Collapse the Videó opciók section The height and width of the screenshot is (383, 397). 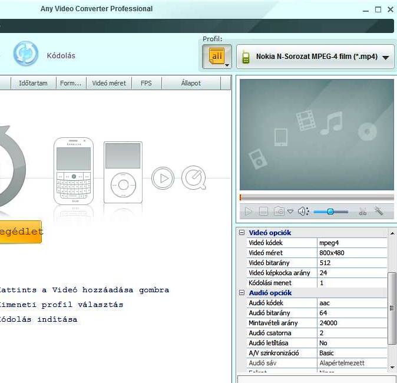[242, 233]
